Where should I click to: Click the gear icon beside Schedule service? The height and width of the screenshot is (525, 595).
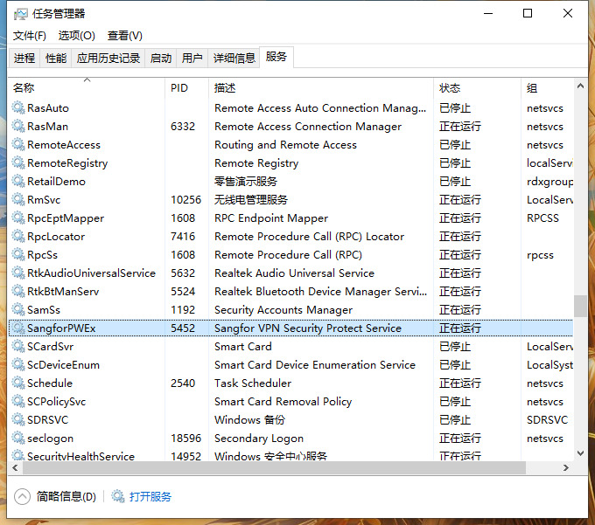18,383
